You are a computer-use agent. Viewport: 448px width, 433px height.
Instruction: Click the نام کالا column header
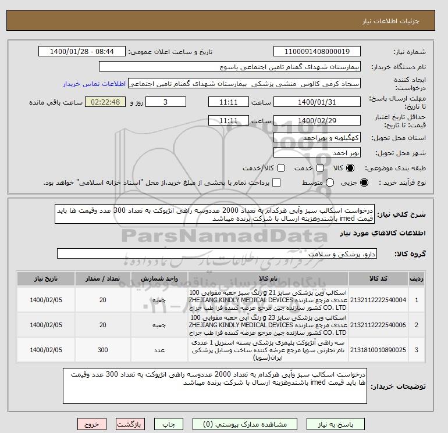268,278
